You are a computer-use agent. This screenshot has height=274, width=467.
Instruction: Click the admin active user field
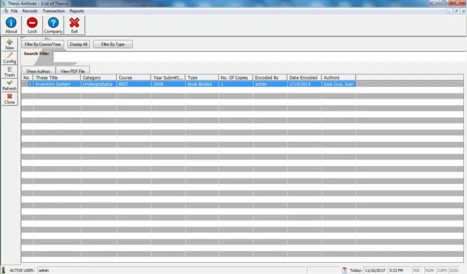click(172, 270)
